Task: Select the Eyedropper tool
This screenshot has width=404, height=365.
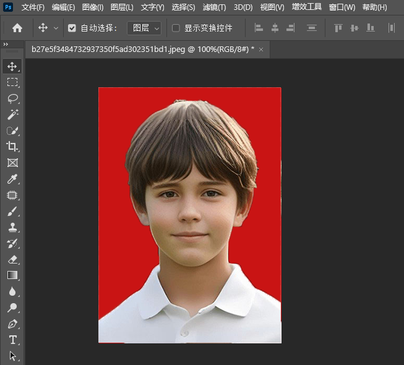Action: point(12,179)
